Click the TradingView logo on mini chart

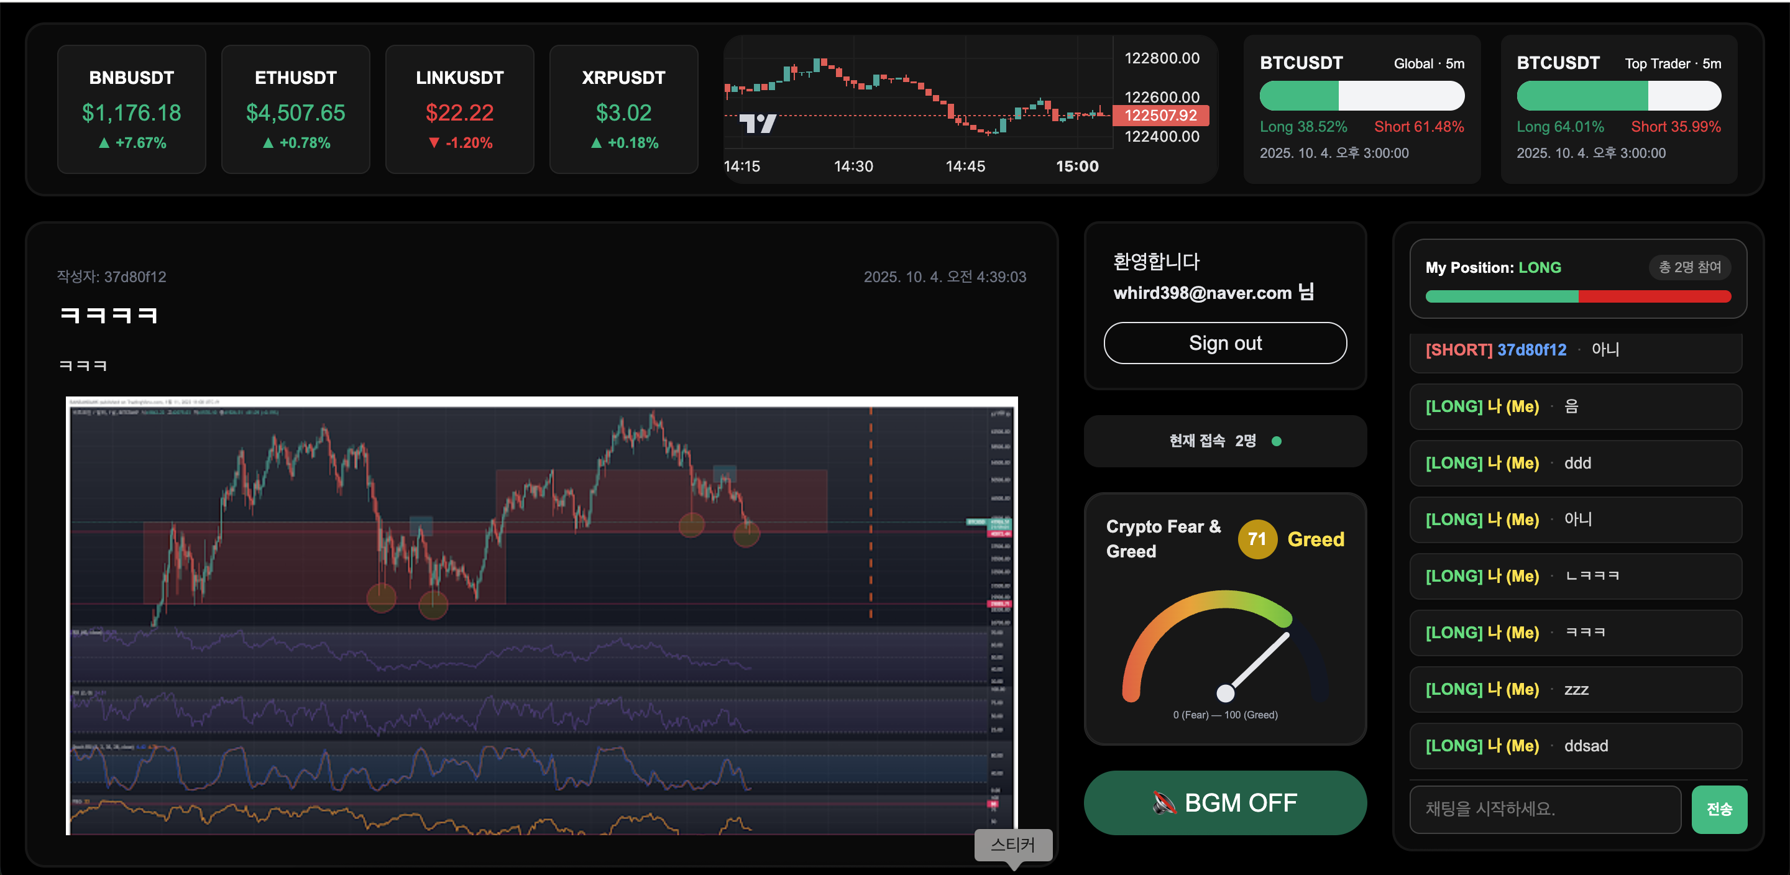click(x=758, y=124)
